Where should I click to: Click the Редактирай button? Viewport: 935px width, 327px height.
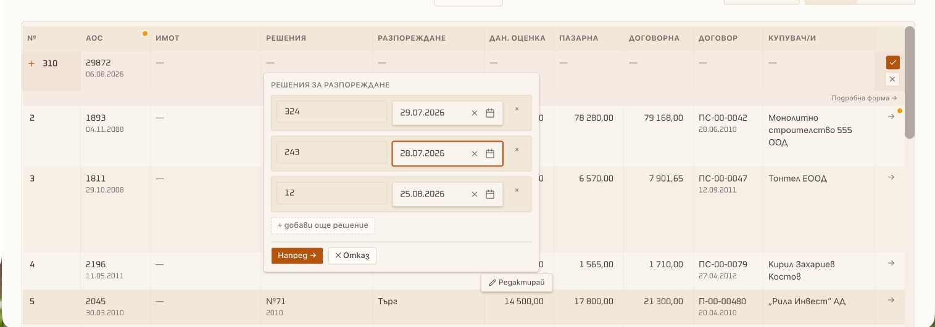517,283
